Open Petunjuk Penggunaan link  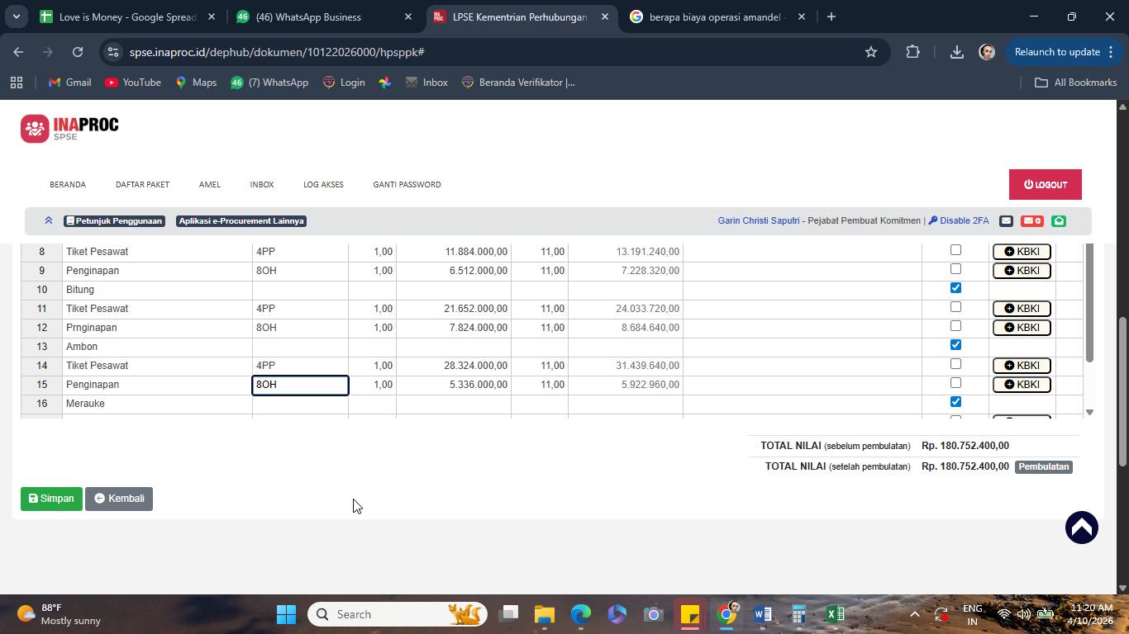pyautogui.click(x=114, y=221)
